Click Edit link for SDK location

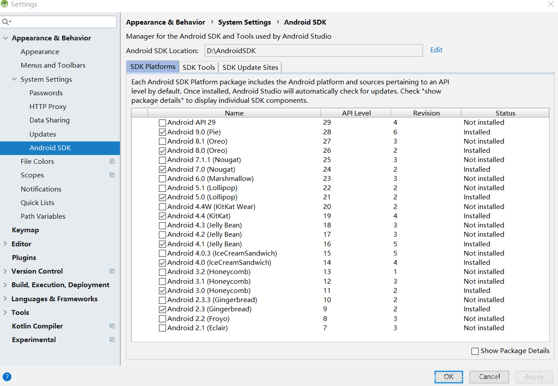(x=436, y=50)
